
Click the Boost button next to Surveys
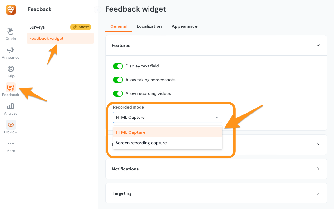click(x=80, y=27)
